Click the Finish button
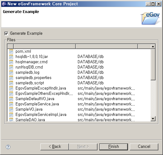163x155 pixels. pos(114,147)
